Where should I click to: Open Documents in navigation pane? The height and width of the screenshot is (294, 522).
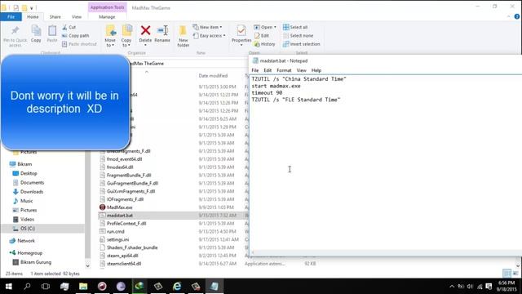click(x=32, y=182)
